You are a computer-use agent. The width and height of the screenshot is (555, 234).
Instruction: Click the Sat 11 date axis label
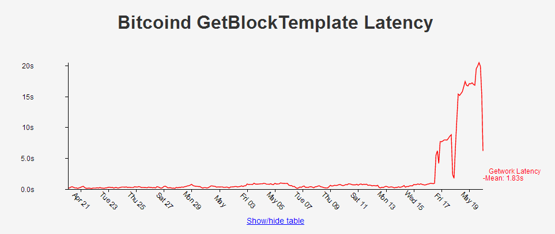tap(358, 201)
